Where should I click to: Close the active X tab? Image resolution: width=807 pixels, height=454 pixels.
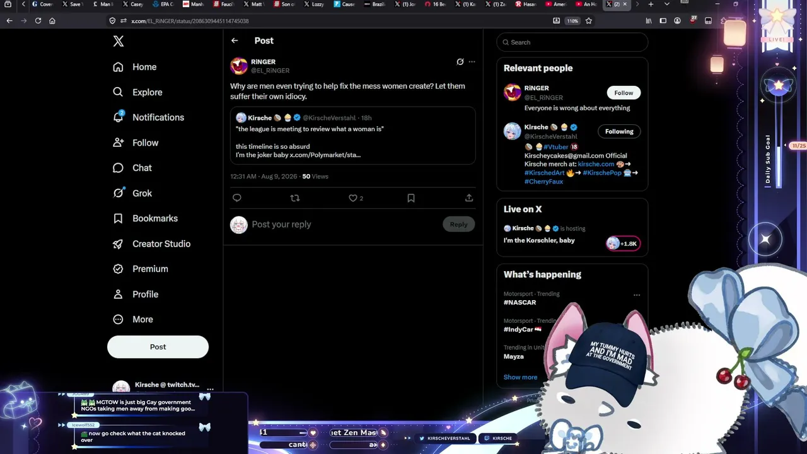point(625,4)
